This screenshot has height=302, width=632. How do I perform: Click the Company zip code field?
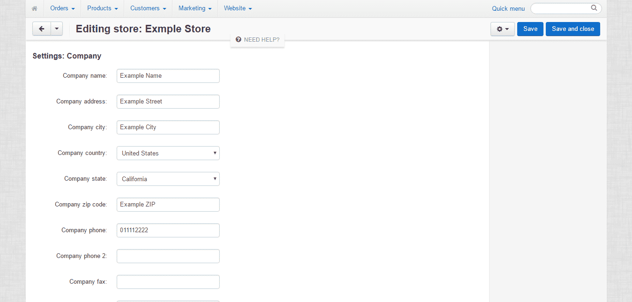tap(168, 205)
